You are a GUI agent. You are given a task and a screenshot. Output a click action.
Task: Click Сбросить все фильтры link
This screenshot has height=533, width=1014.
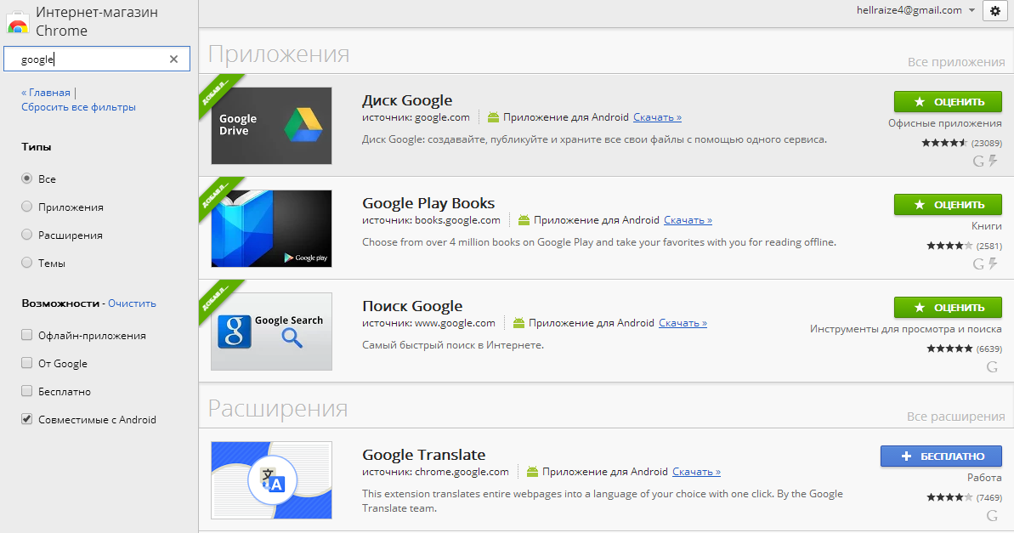tap(78, 107)
